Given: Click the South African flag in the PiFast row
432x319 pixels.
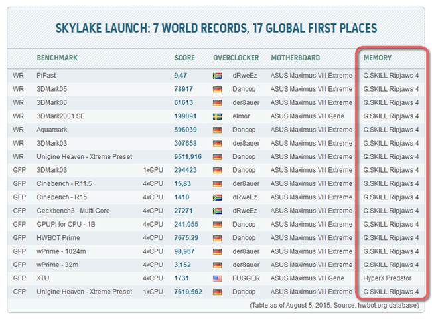Looking at the screenshot, I should coord(217,76).
